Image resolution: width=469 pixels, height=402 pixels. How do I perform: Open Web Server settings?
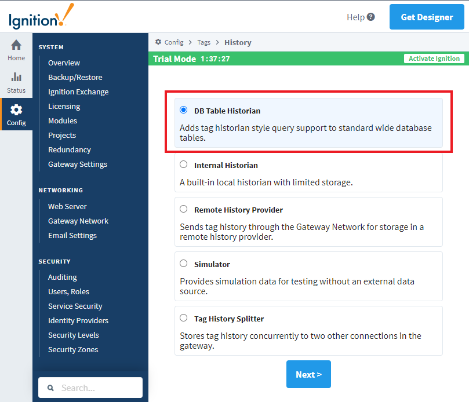point(67,207)
